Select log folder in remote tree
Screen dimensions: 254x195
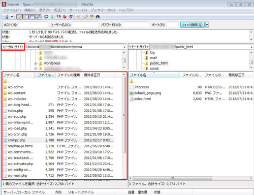[152, 52]
